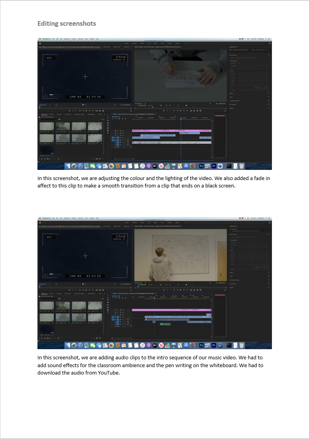Viewport: 309px width, 439px height.
Task: Adjust Saturation slider in first screenshot's Lumetri
Action: tap(252, 90)
